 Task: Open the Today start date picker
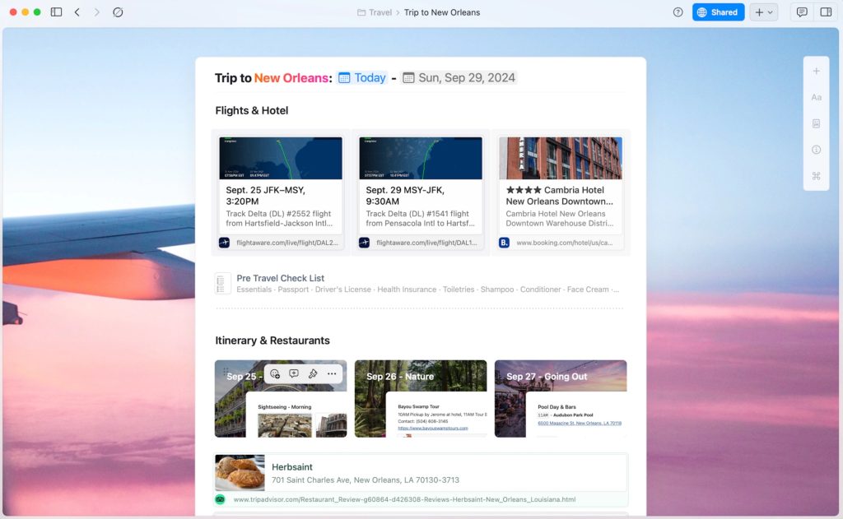(362, 78)
